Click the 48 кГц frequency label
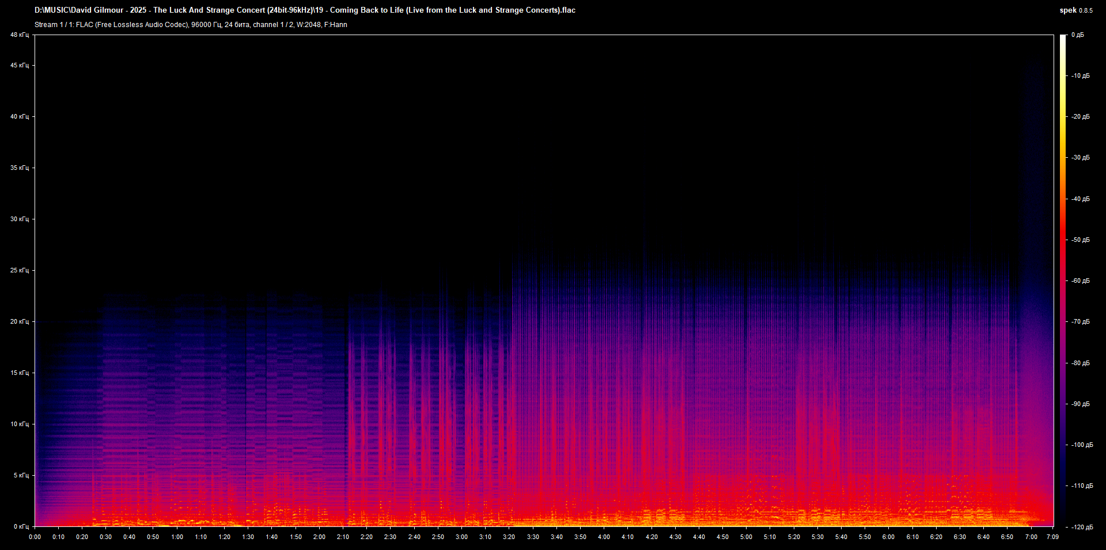Screen dimensions: 1106x550 click(x=19, y=35)
